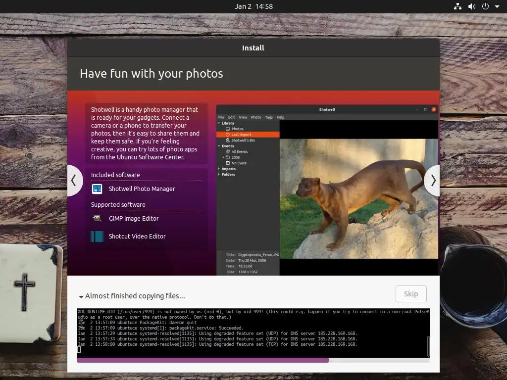507x380 pixels.
Task: Go to the next installer slide
Action: 432,180
